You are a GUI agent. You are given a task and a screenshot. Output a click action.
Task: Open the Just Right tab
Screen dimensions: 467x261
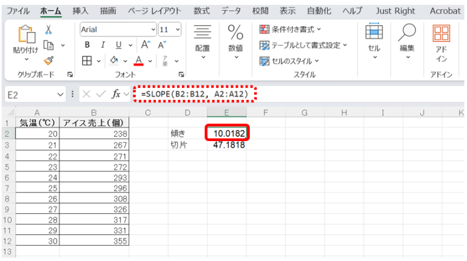395,11
